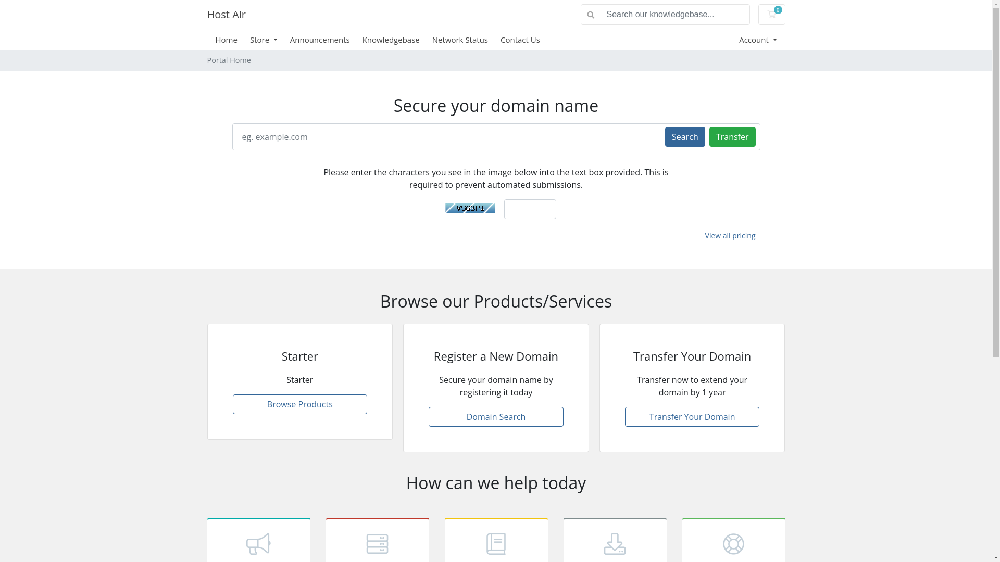Viewport: 1000px width, 562px height.
Task: Click the downloads tray icon
Action: pos(615,544)
